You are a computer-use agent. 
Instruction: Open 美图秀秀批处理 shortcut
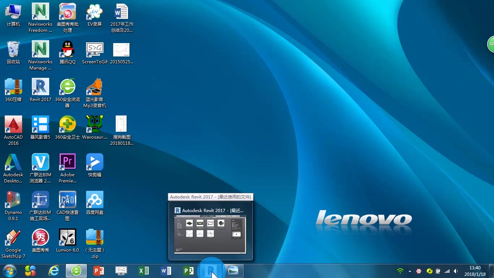68,18
